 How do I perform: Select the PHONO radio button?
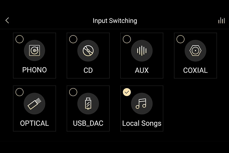pos(20,39)
